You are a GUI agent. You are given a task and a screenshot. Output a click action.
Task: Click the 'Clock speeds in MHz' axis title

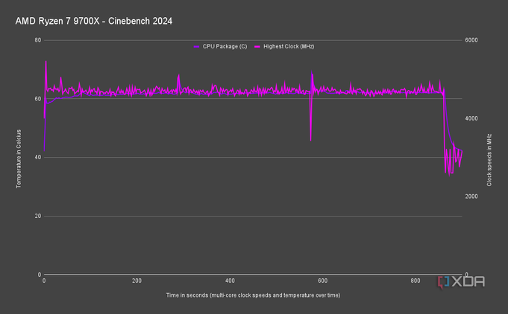pos(489,160)
